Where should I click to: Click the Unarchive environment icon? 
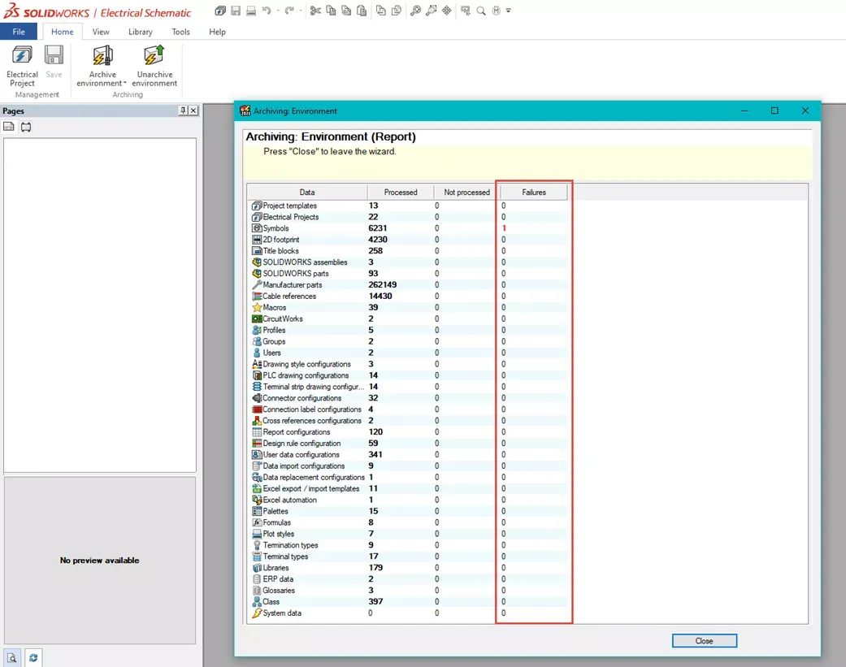pos(154,55)
